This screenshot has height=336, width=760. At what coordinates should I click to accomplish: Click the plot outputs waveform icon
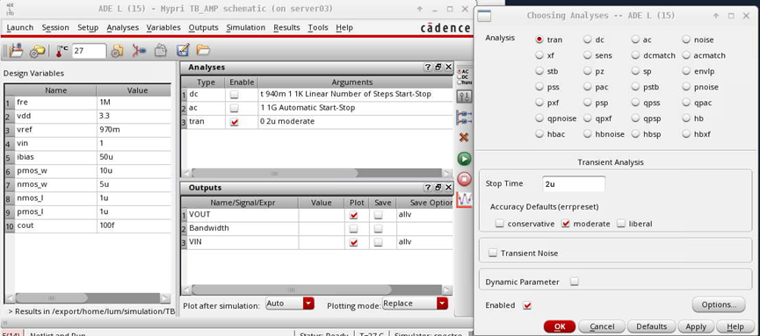[x=464, y=200]
